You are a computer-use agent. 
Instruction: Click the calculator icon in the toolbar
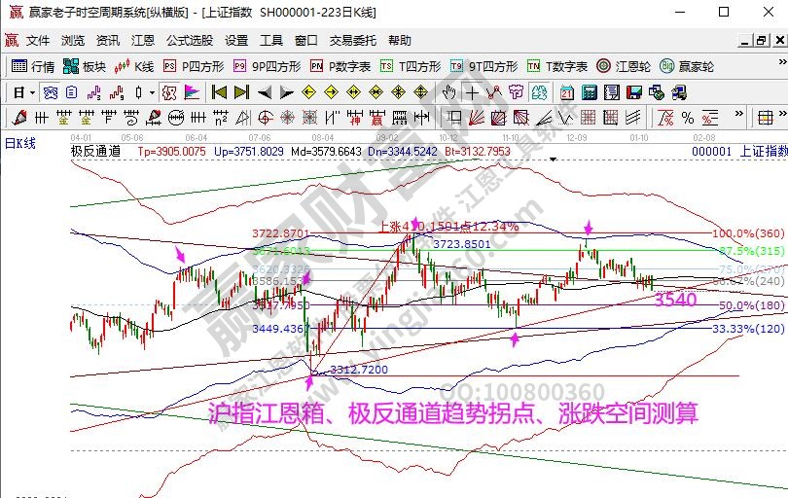pos(589,92)
